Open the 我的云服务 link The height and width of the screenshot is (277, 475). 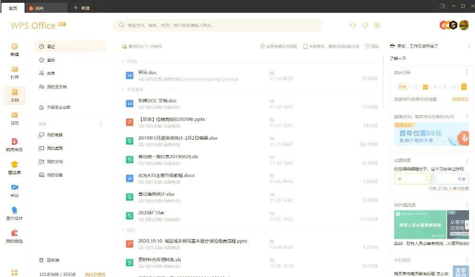tap(95, 274)
